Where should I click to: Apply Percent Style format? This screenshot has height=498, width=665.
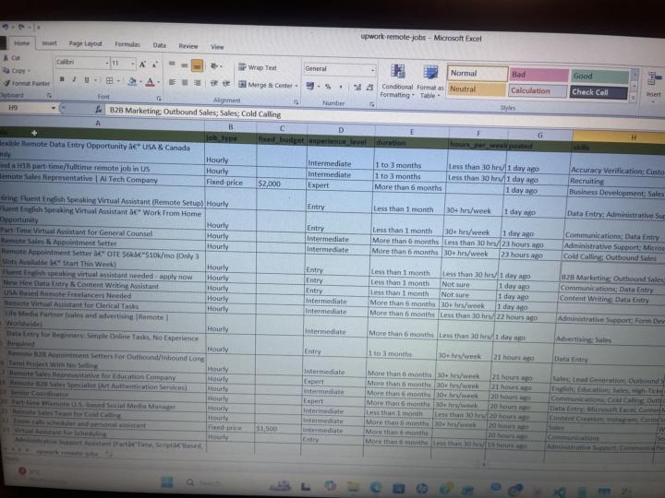click(x=328, y=87)
